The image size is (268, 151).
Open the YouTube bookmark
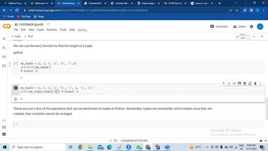coord(23,16)
